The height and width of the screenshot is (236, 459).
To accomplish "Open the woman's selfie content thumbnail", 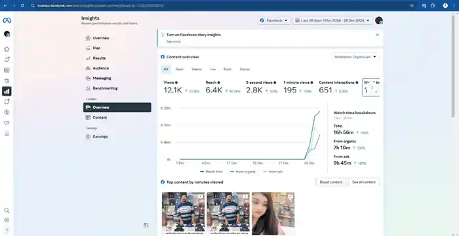I will (x=273, y=214).
